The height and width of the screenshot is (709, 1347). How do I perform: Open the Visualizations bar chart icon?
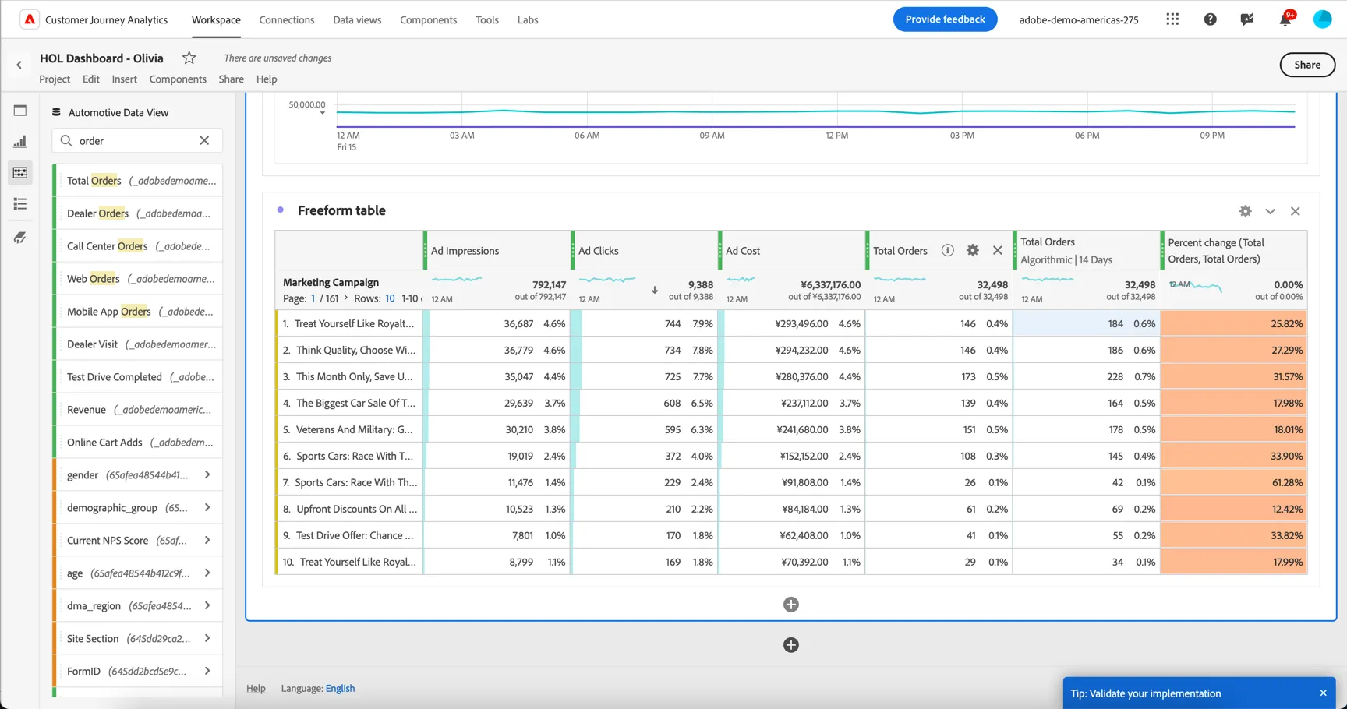20,142
